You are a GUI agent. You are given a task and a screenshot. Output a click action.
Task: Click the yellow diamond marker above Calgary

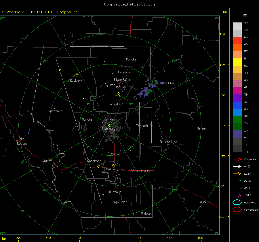tap(114, 166)
